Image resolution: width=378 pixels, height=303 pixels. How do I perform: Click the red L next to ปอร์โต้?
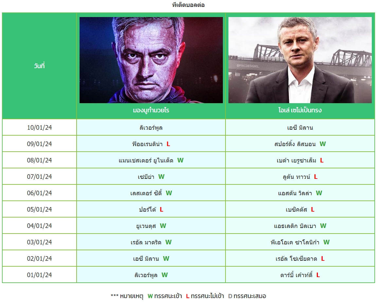tap(162, 210)
